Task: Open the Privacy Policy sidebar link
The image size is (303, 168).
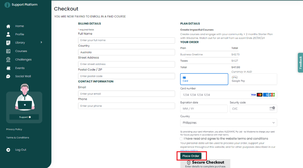Action: (14, 129)
